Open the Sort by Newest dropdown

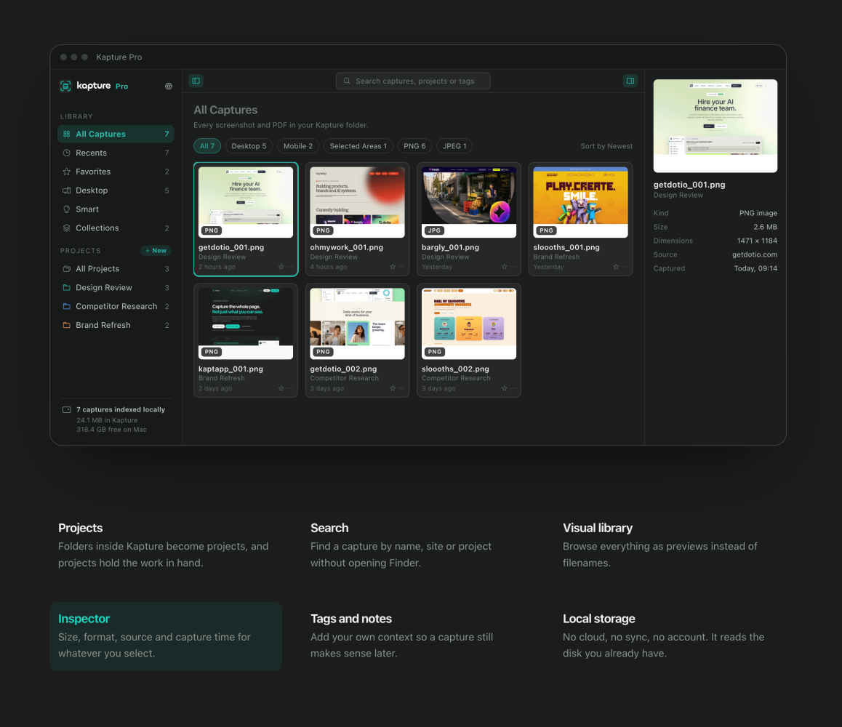point(606,146)
